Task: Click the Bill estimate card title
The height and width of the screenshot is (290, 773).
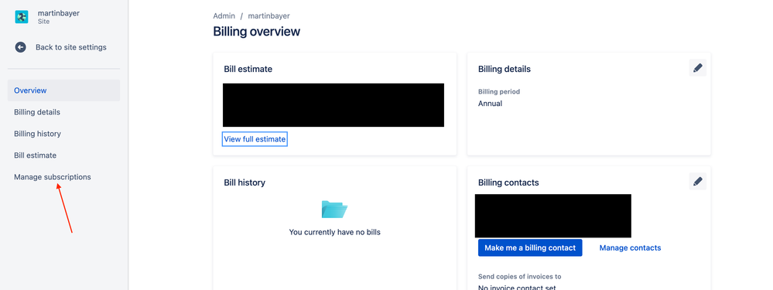Action: tap(248, 69)
